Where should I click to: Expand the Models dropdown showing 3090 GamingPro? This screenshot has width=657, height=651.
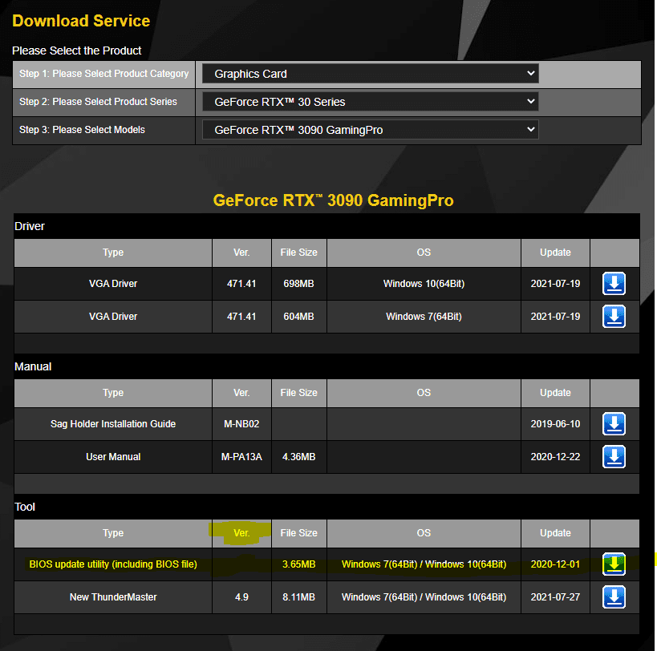click(x=371, y=130)
